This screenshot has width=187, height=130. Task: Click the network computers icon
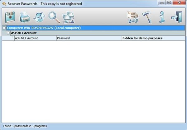click(69, 17)
